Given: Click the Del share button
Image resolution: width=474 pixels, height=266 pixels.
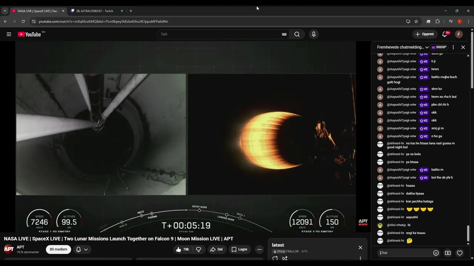Looking at the screenshot, I should click(x=217, y=249).
